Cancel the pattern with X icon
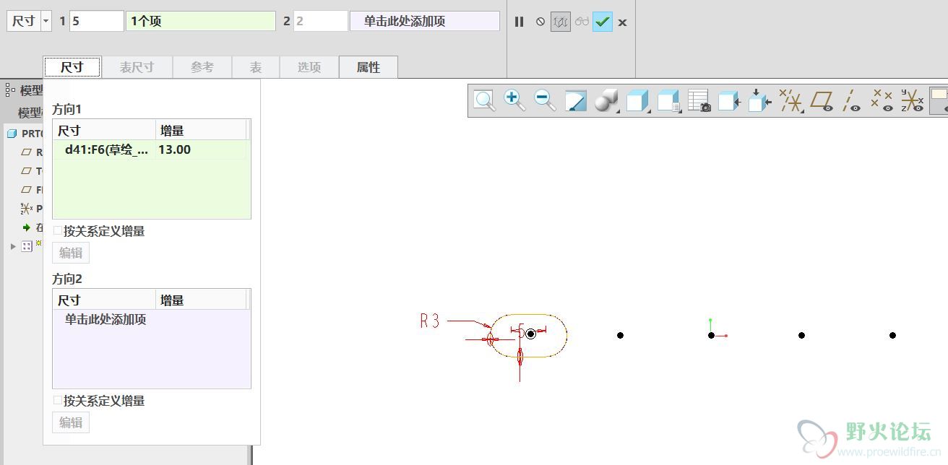The width and height of the screenshot is (948, 465). [x=622, y=22]
